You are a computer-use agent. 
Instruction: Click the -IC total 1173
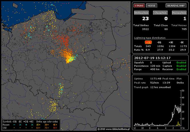coord(183,46)
